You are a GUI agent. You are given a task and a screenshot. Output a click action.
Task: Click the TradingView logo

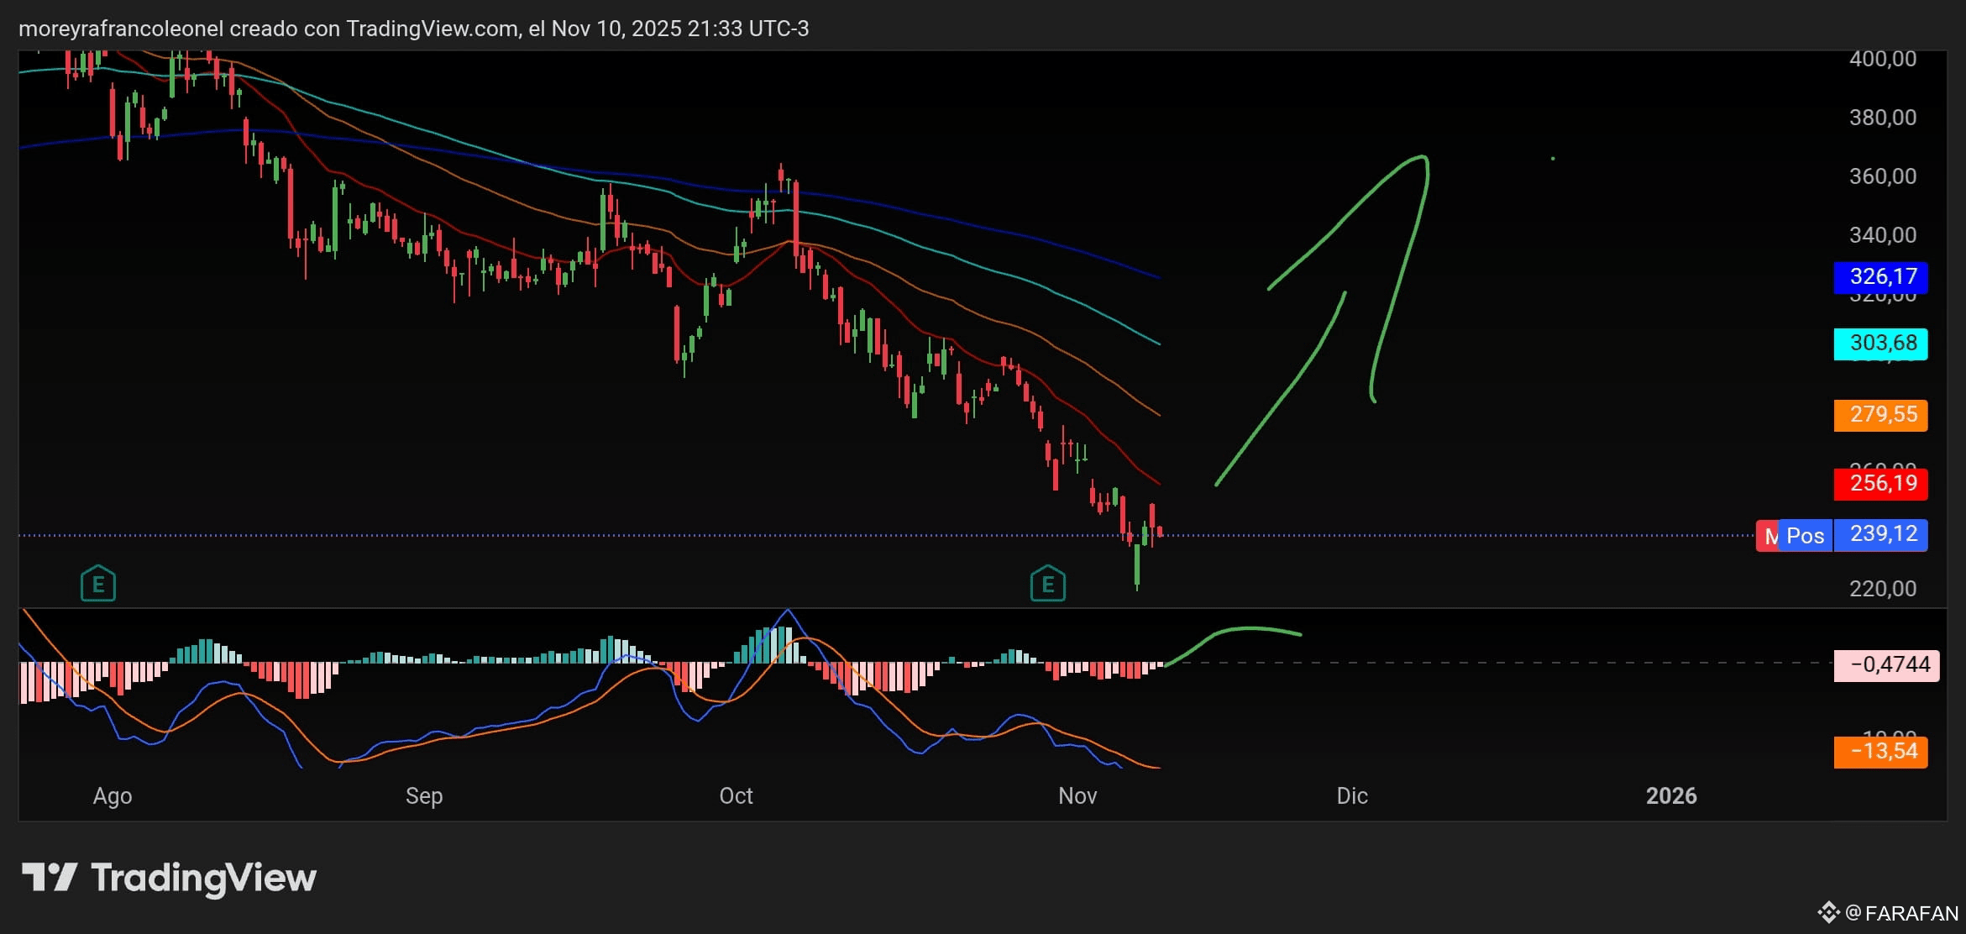(x=169, y=878)
